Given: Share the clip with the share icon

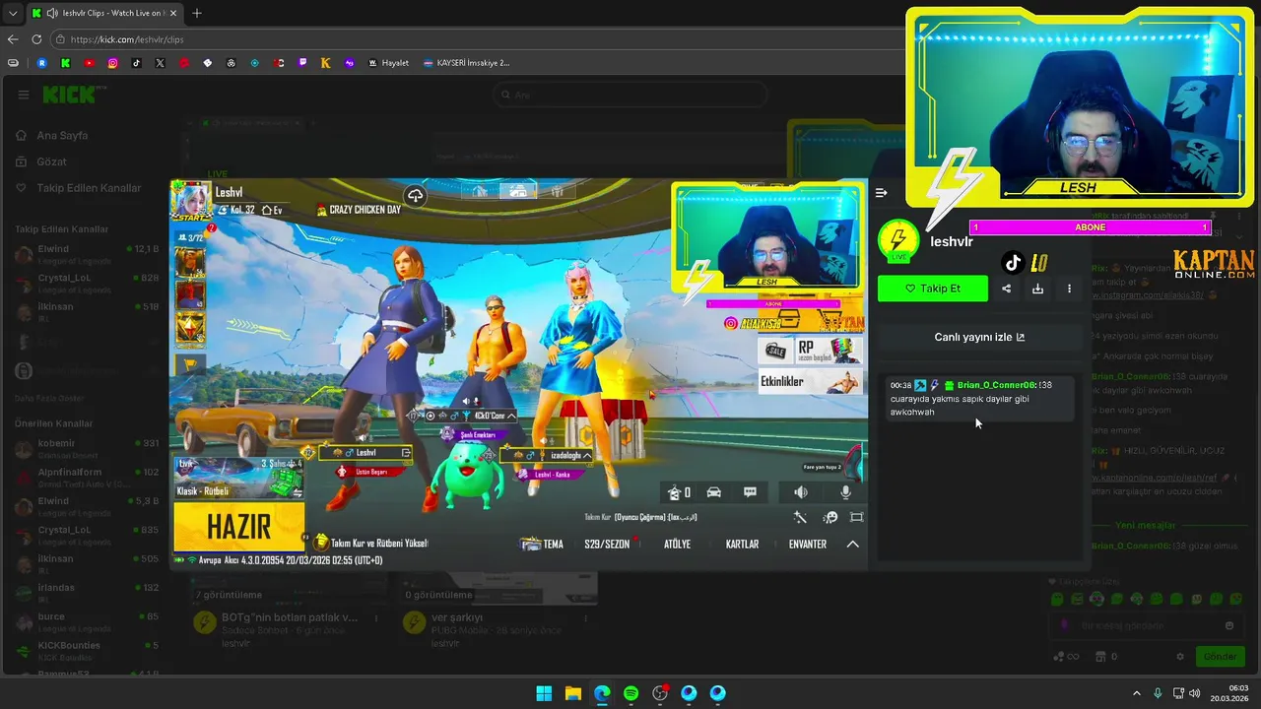Looking at the screenshot, I should [x=1006, y=289].
